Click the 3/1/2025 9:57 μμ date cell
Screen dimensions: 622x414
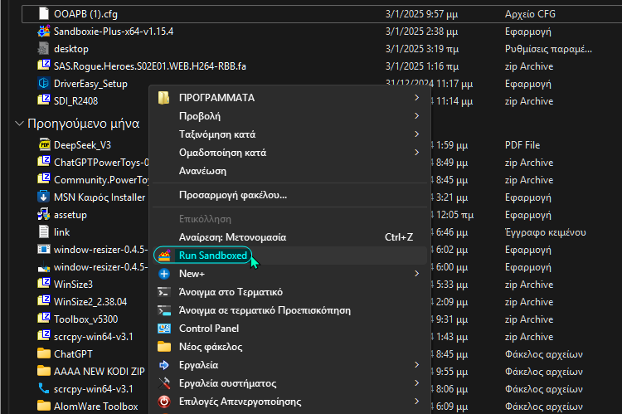coord(421,14)
